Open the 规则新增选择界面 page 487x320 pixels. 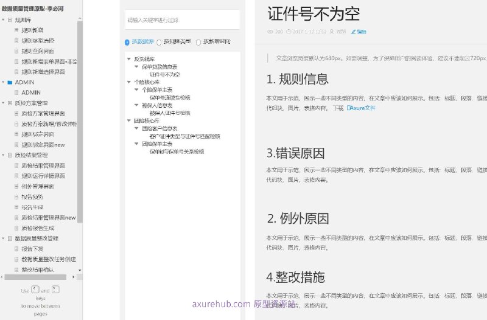[43, 72]
